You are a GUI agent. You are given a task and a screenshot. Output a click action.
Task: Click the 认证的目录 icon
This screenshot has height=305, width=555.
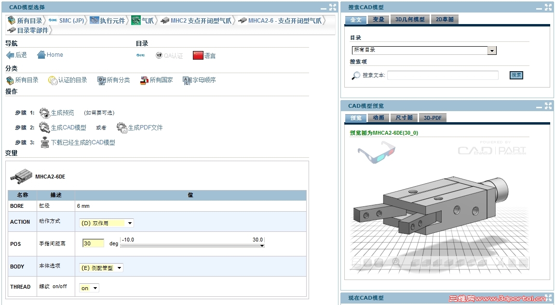pos(53,80)
